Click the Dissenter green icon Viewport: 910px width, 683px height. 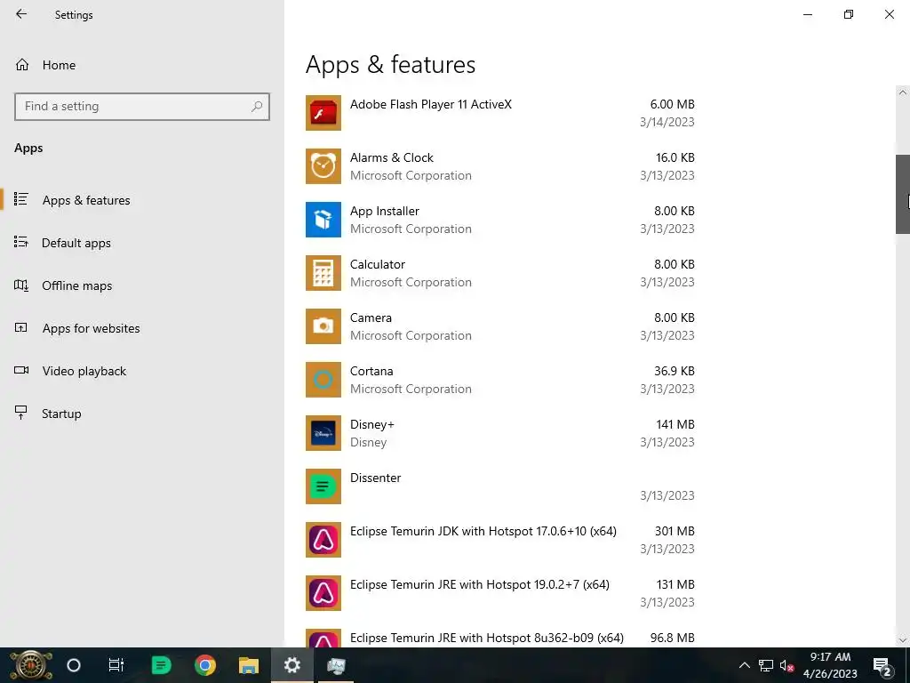coord(323,486)
